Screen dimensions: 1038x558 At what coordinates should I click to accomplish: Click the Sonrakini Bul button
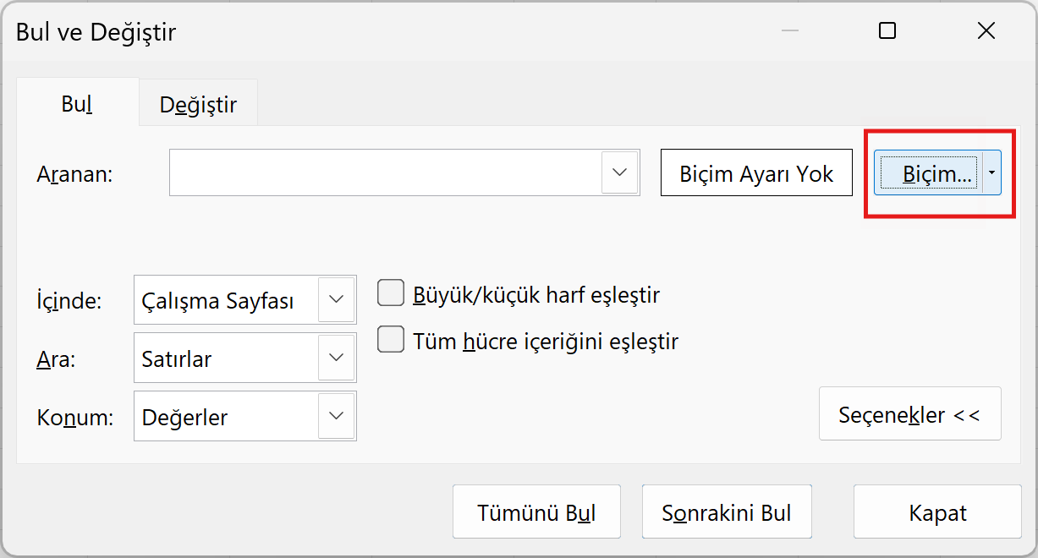click(x=727, y=512)
